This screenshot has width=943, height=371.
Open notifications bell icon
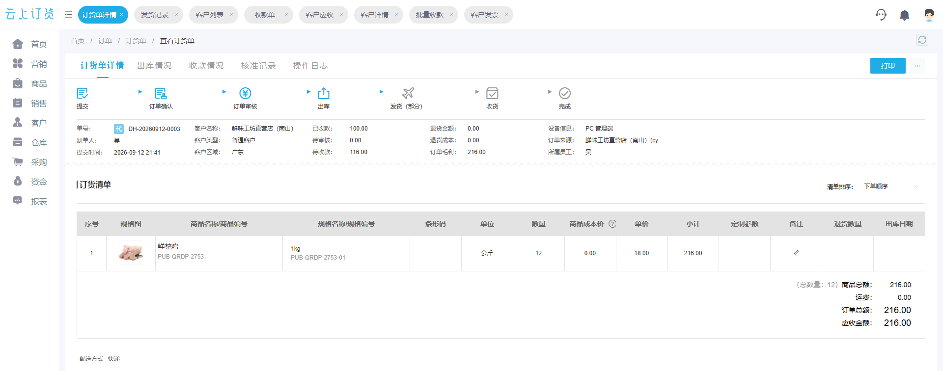click(x=904, y=15)
